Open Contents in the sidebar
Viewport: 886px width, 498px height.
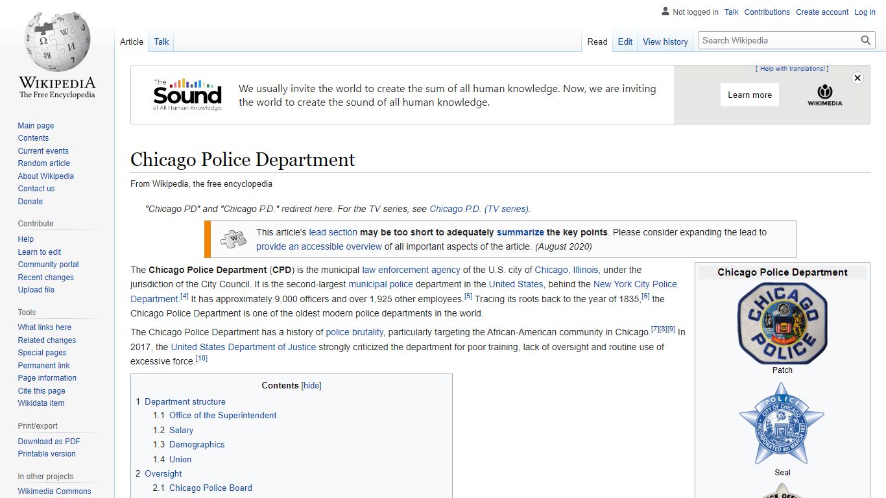pyautogui.click(x=33, y=138)
